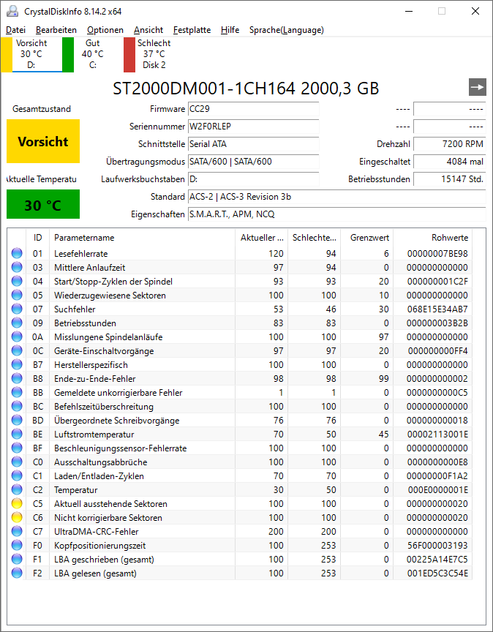The image size is (493, 632).
Task: Click raw value 00225A14E7C5
Action: tap(437, 560)
